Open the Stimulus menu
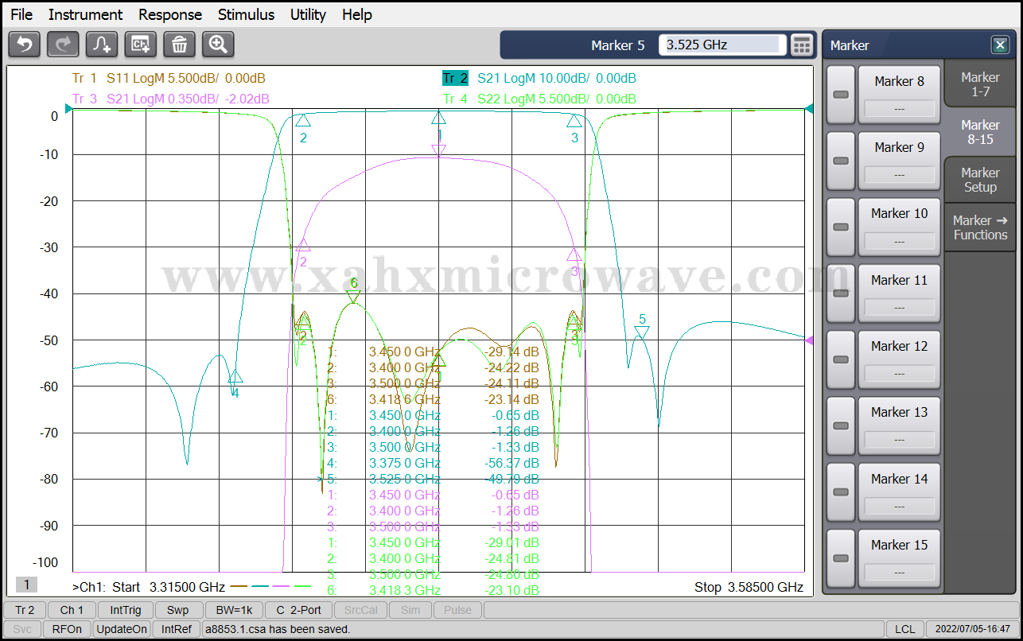Viewport: 1023px width, 641px height. [x=246, y=14]
